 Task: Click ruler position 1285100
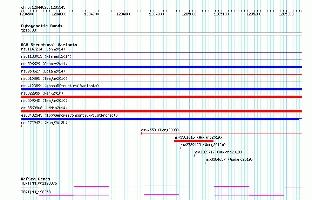[221, 14]
